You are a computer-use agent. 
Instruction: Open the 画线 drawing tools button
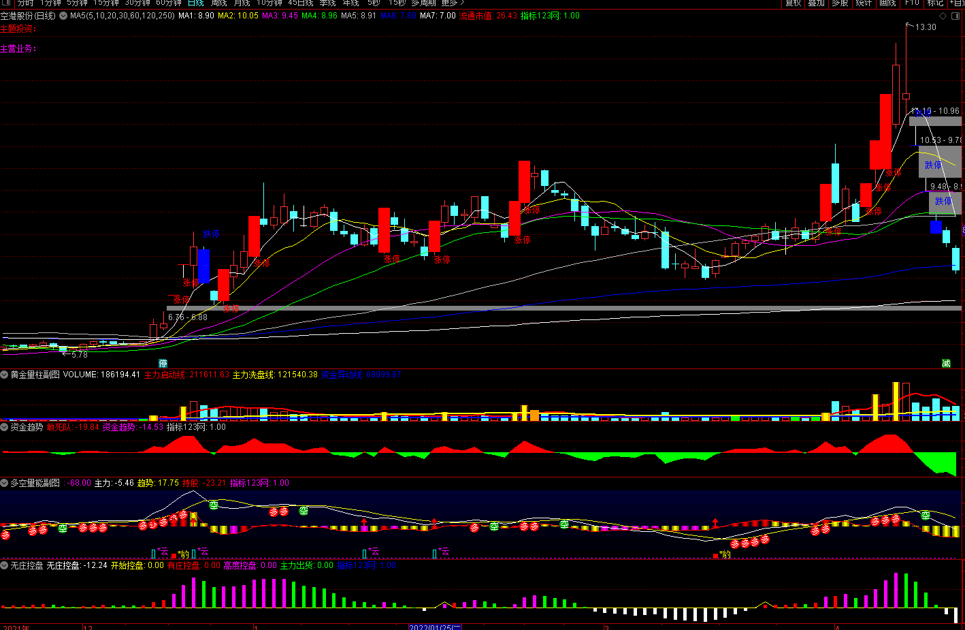click(888, 3)
